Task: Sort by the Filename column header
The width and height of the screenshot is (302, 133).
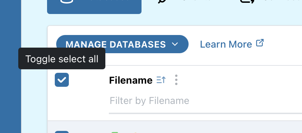Action: click(x=131, y=80)
